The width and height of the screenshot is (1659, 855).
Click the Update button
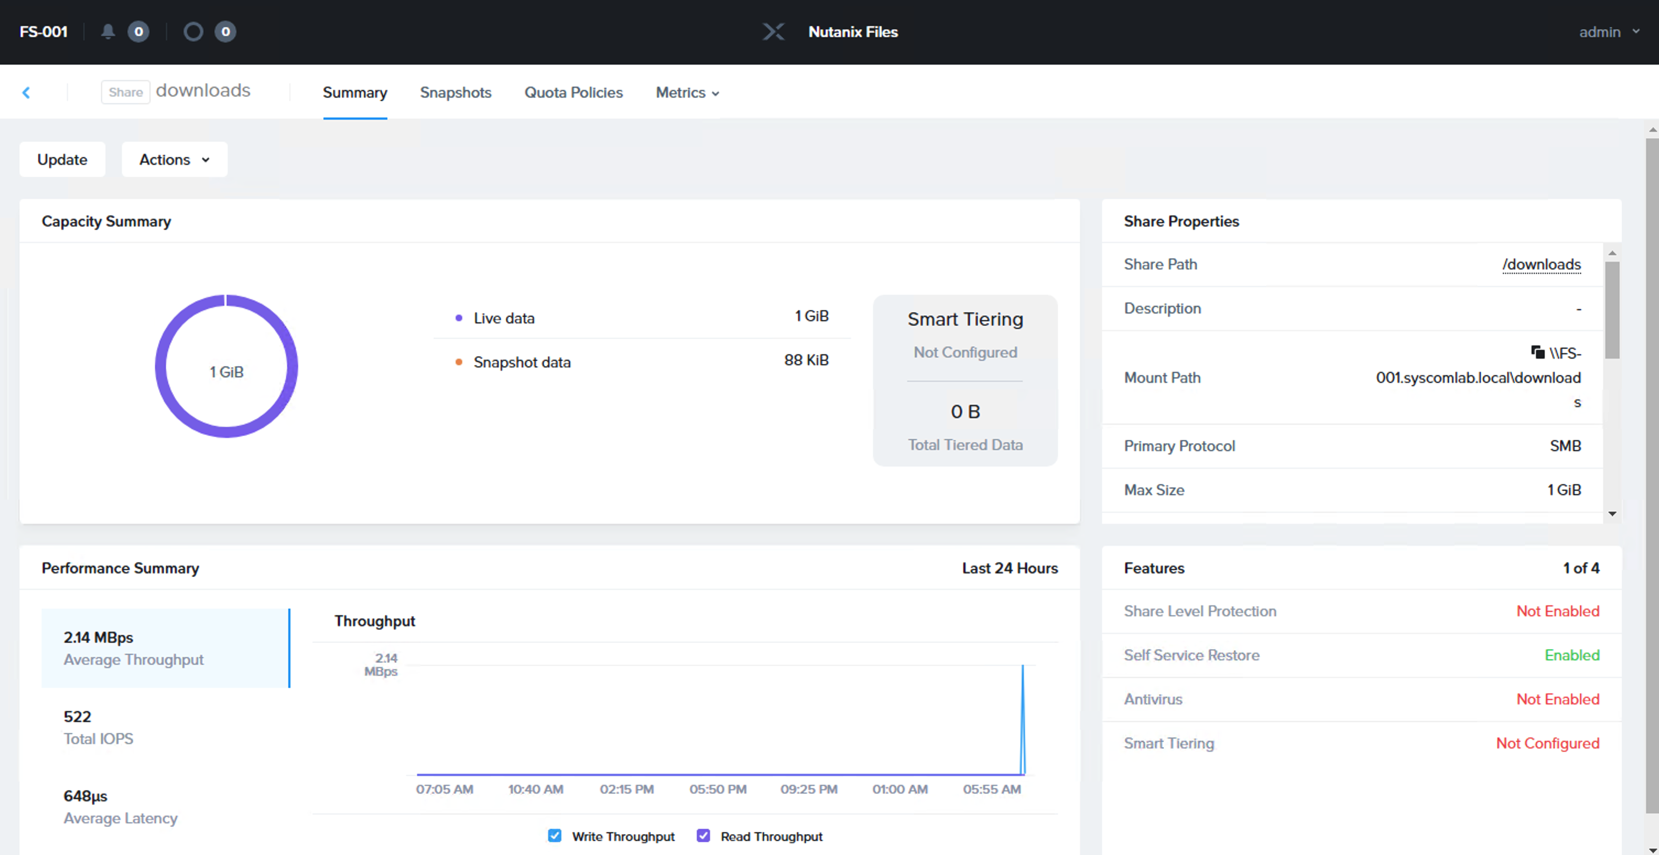point(62,159)
